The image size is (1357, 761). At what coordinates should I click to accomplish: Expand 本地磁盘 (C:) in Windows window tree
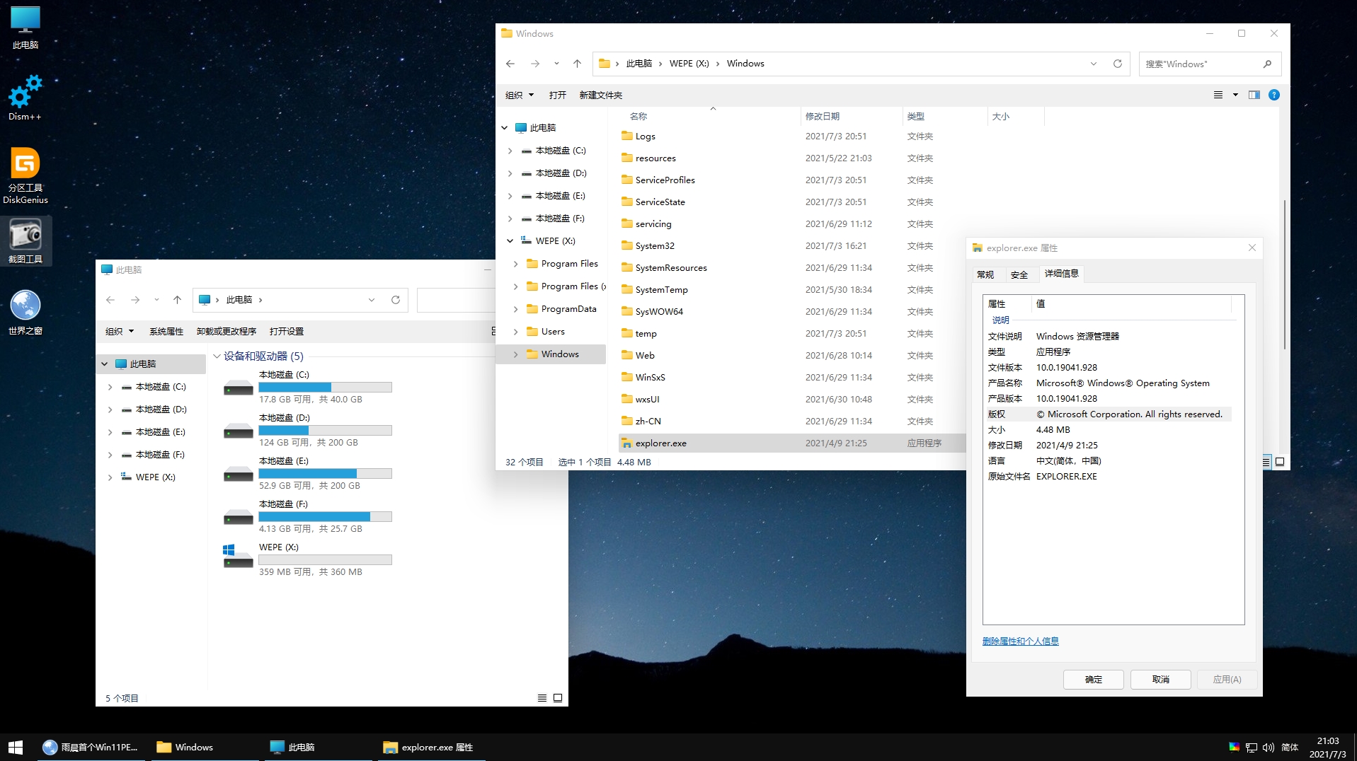510,151
